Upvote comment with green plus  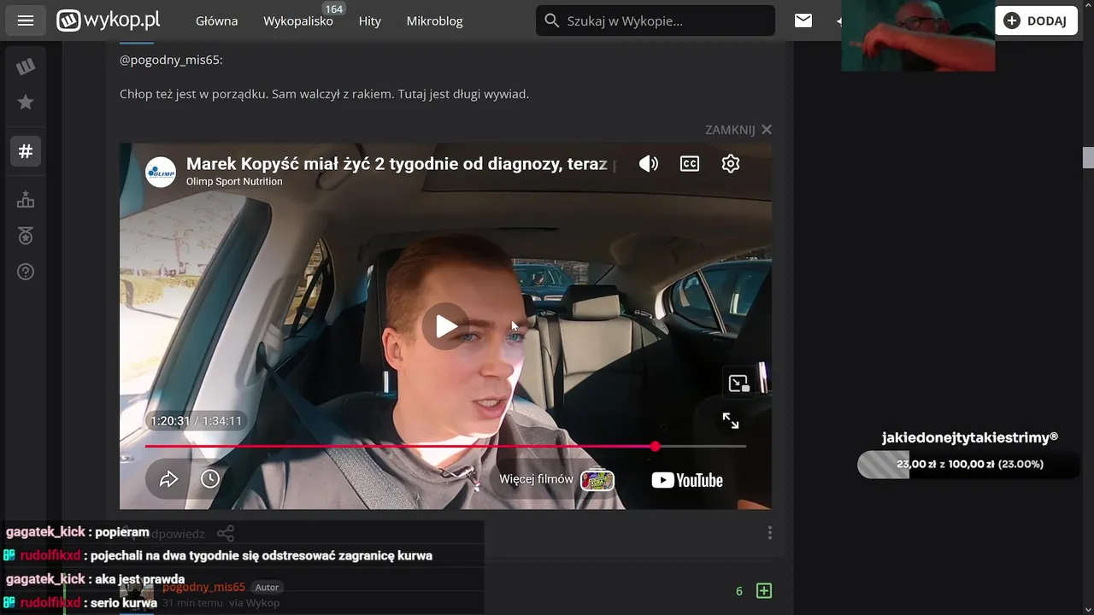[764, 590]
